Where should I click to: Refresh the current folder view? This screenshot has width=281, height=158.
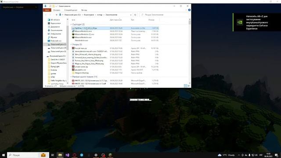tap(135, 14)
